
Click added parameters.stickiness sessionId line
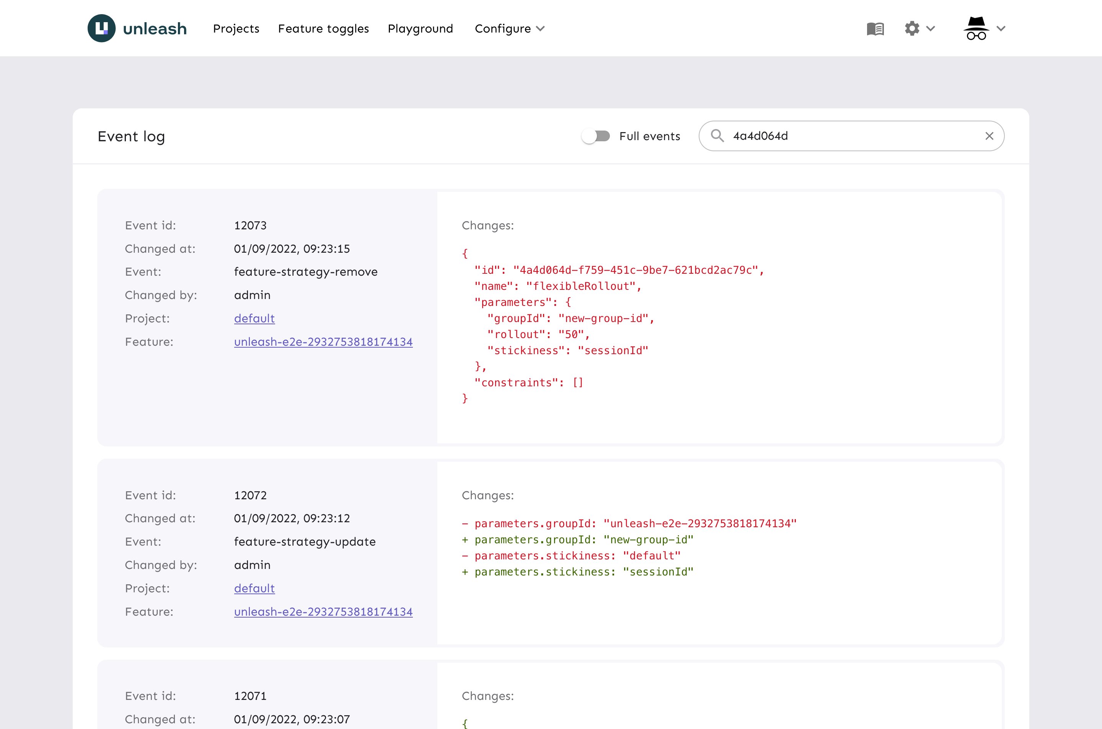click(x=577, y=572)
